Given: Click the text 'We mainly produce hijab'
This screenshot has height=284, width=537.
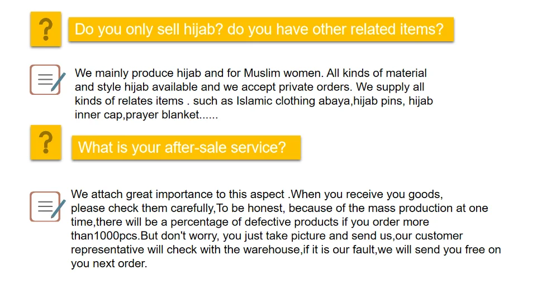Looking at the screenshot, I should (x=124, y=73).
